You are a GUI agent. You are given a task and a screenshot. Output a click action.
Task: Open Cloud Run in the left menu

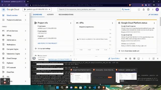(10, 72)
